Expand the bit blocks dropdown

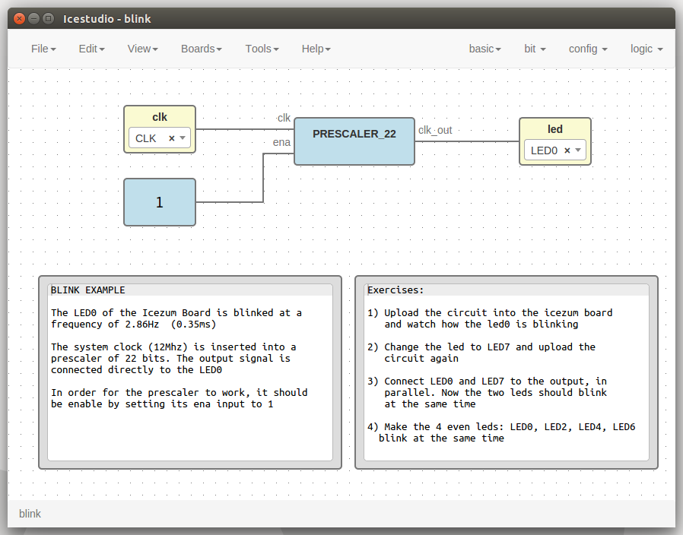pos(535,49)
